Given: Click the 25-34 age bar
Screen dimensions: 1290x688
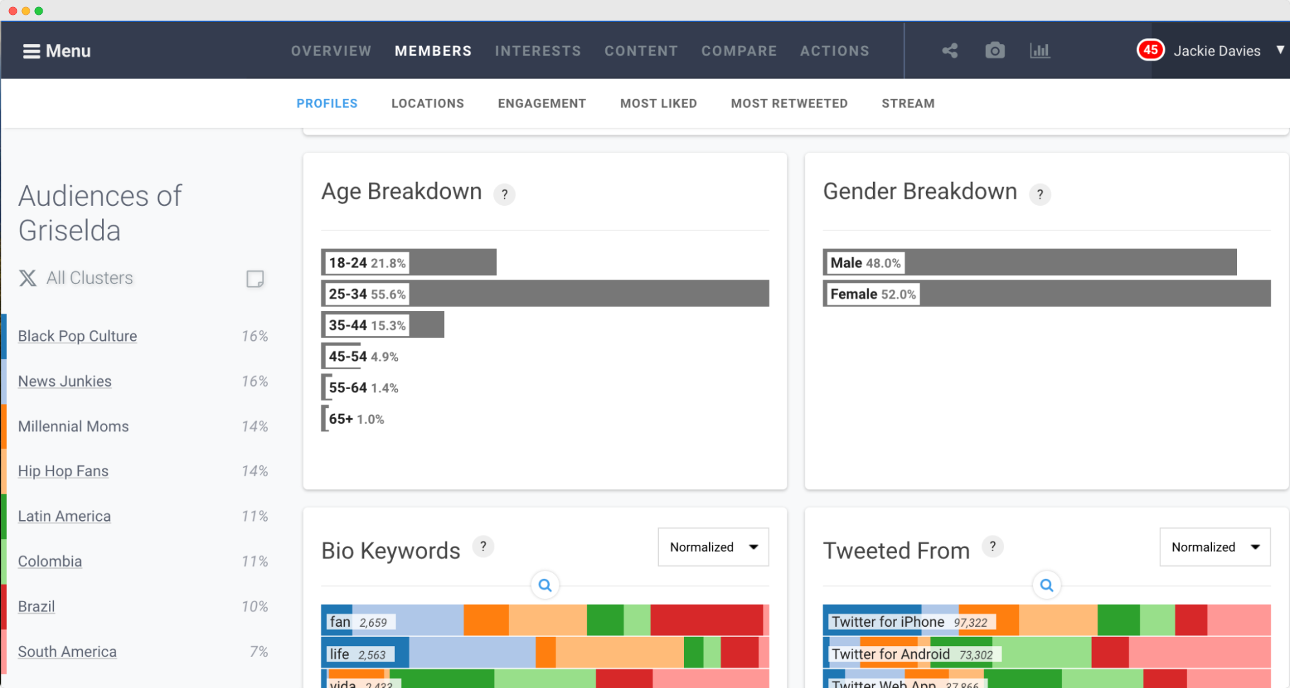Looking at the screenshot, I should coord(545,294).
